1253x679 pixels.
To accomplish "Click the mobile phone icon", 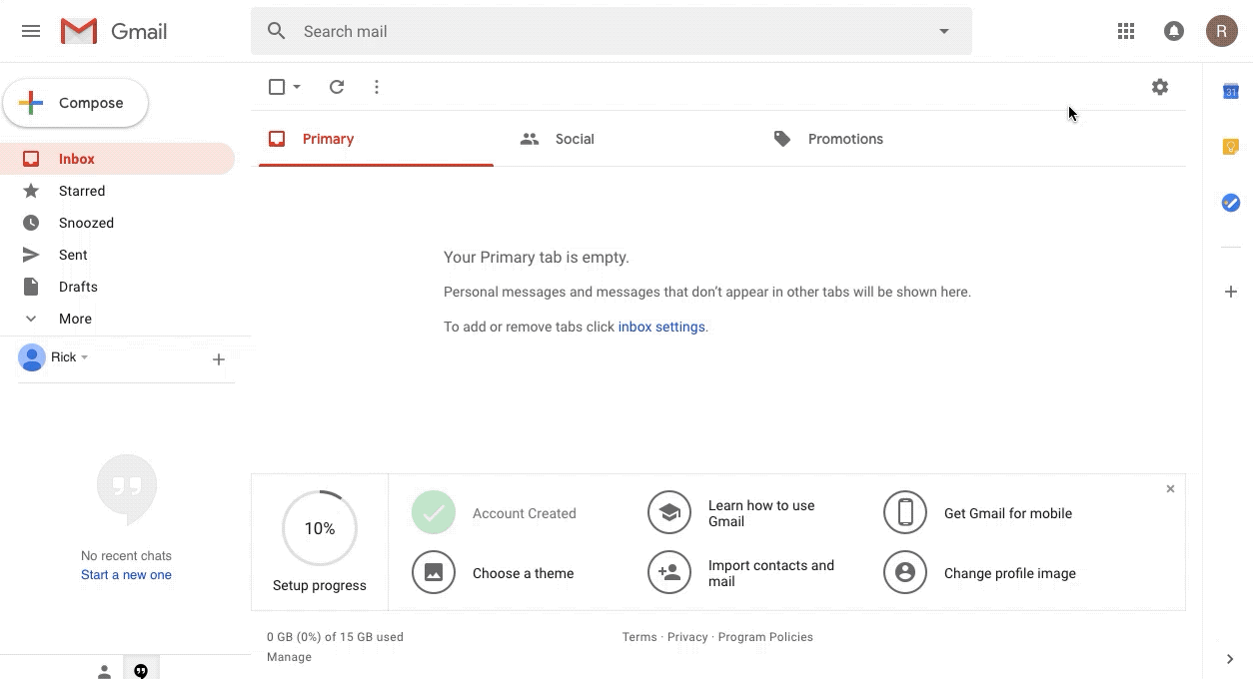I will pyautogui.click(x=905, y=513).
